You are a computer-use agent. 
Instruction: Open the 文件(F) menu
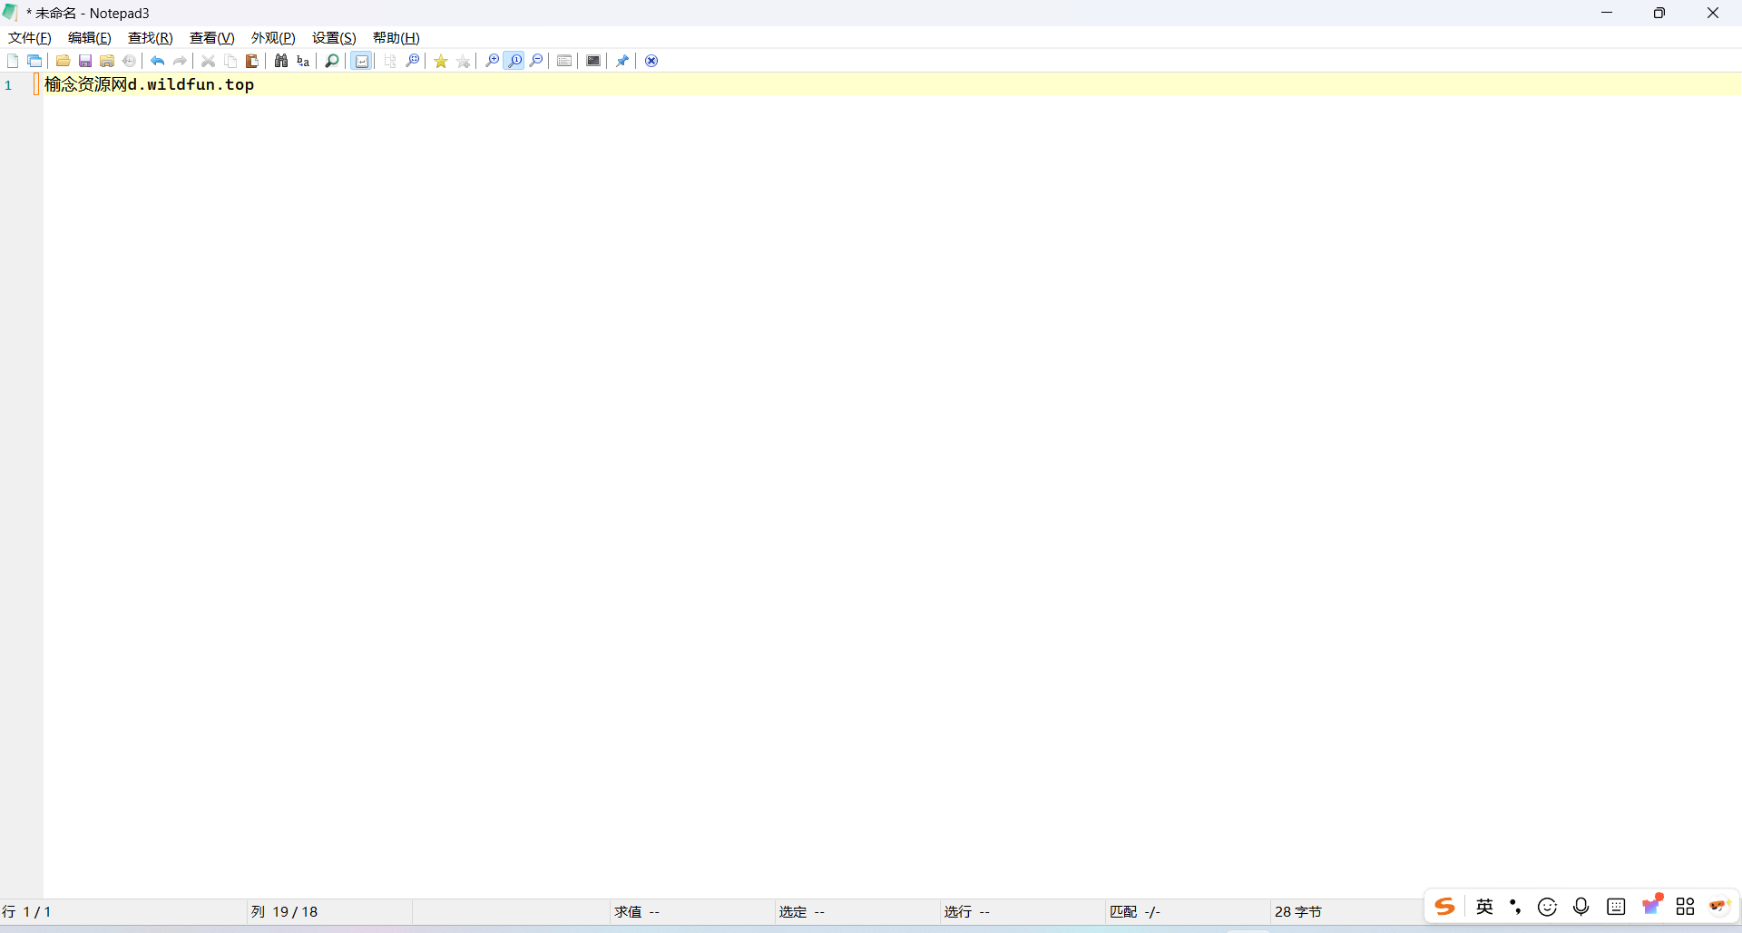[x=30, y=37]
